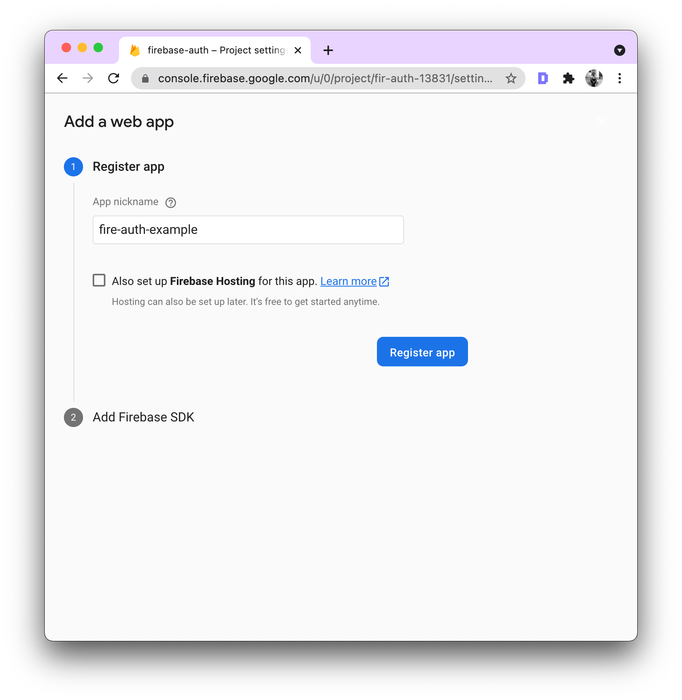Open the Extensions puzzle icon
This screenshot has height=700, width=682.
568,78
